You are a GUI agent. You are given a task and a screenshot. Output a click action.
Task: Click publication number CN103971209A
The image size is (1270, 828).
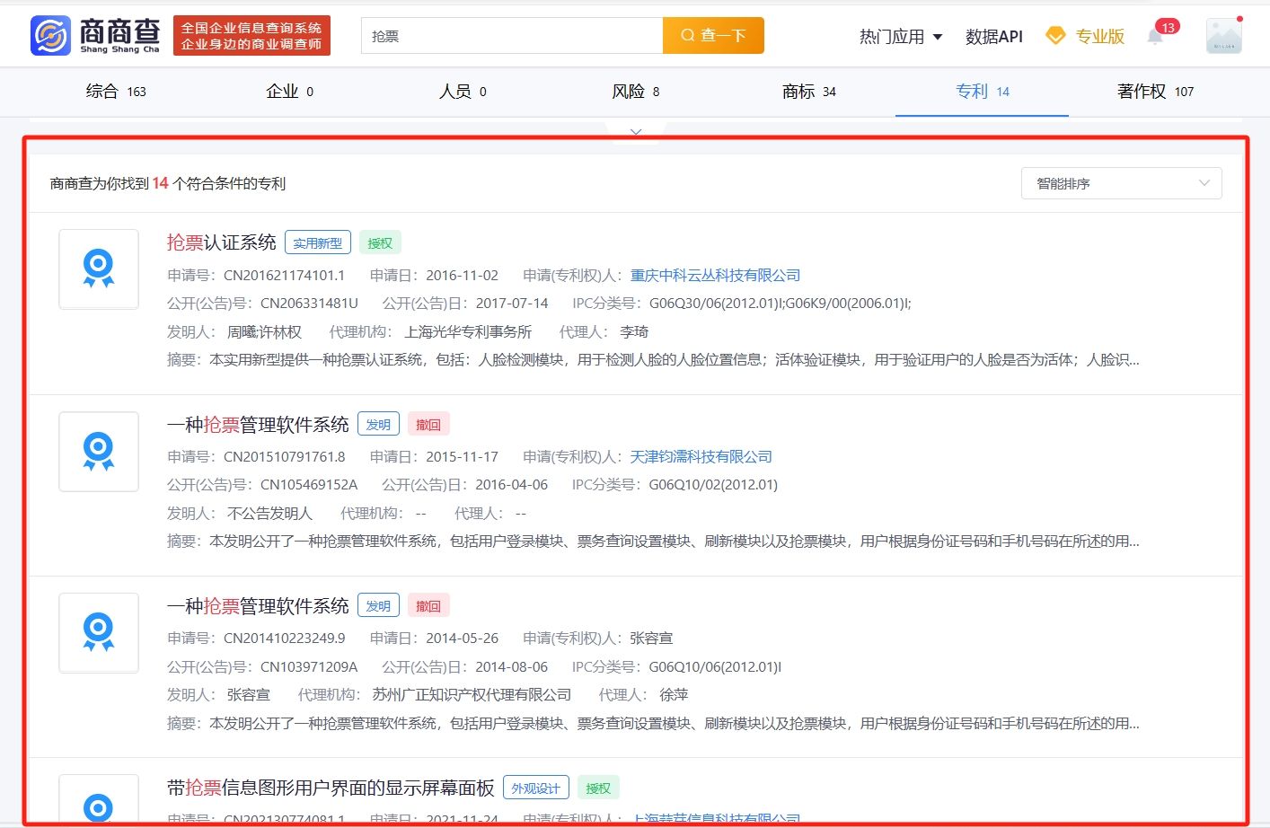309,666
